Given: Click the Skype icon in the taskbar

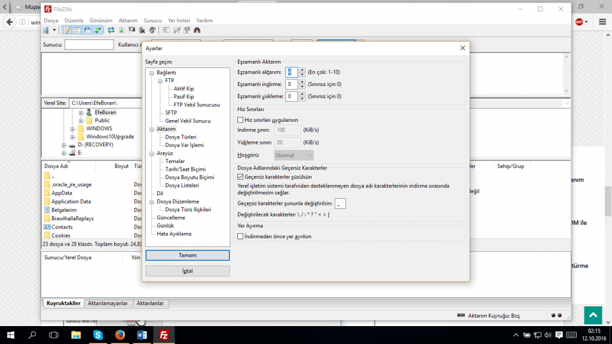Looking at the screenshot, I should coord(98,335).
